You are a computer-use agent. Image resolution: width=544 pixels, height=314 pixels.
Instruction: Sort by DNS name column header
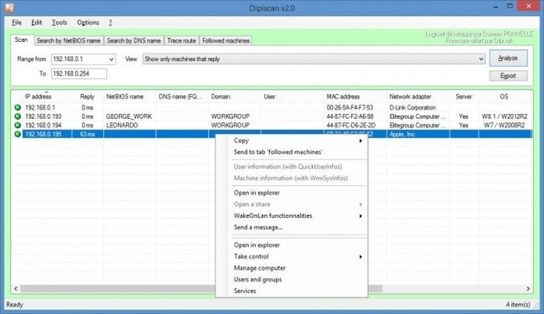(179, 96)
